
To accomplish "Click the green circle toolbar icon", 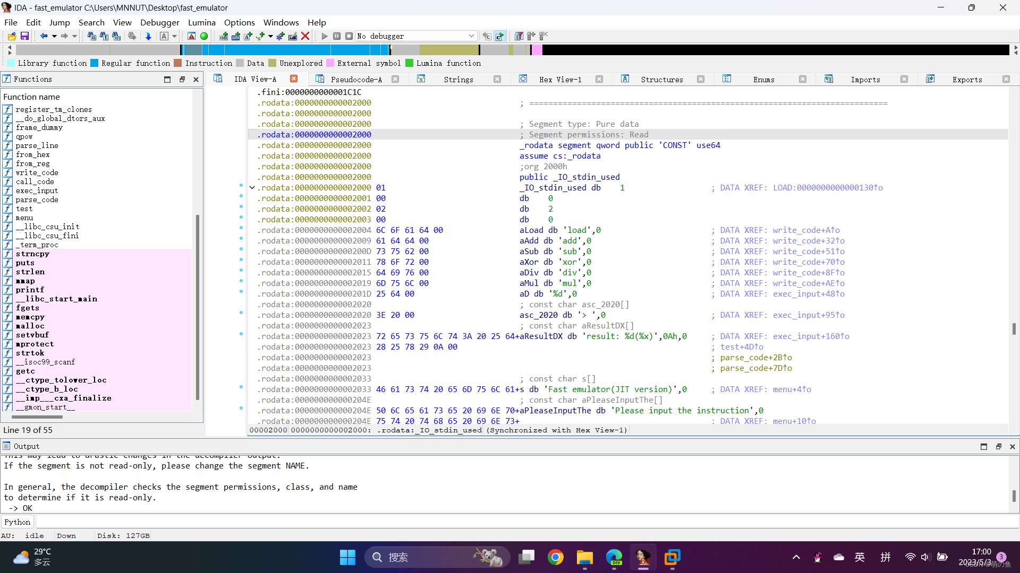I will 204,36.
